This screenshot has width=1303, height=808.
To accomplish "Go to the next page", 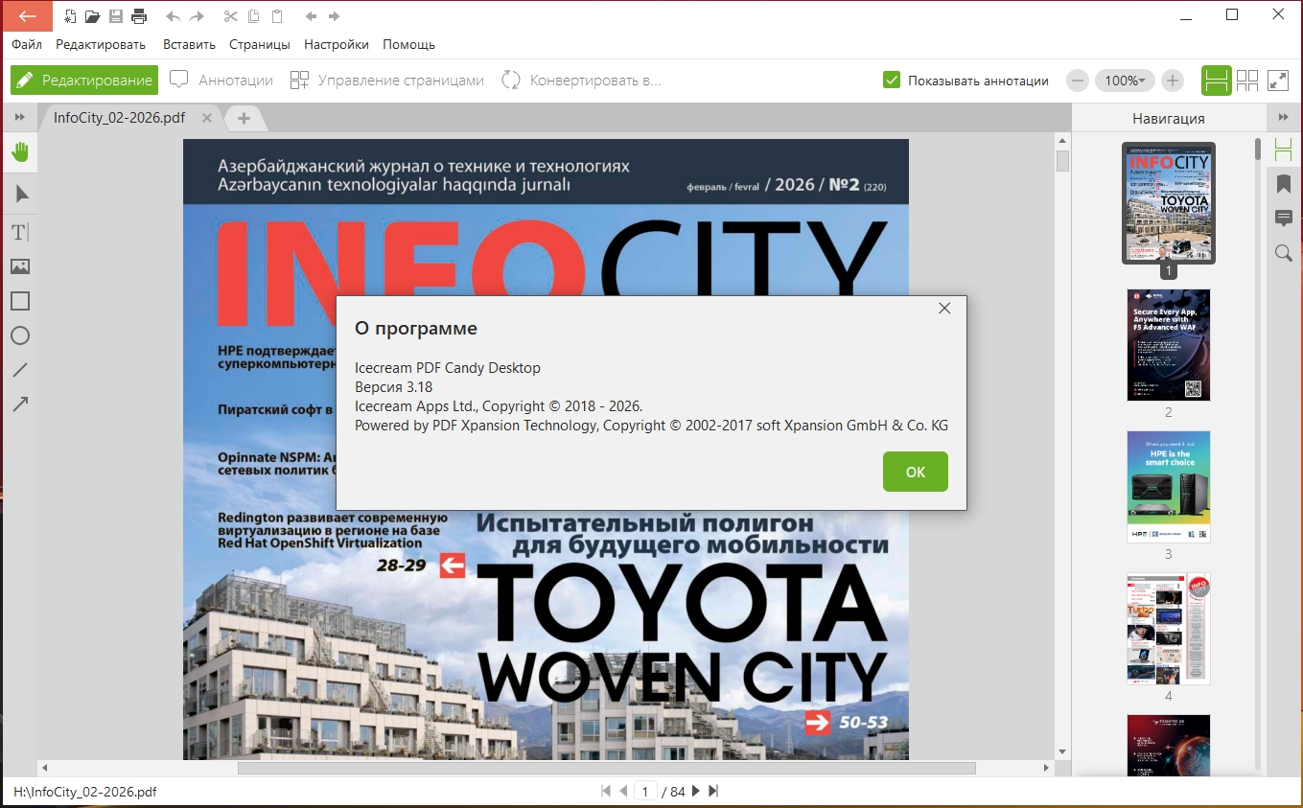I will (x=696, y=792).
